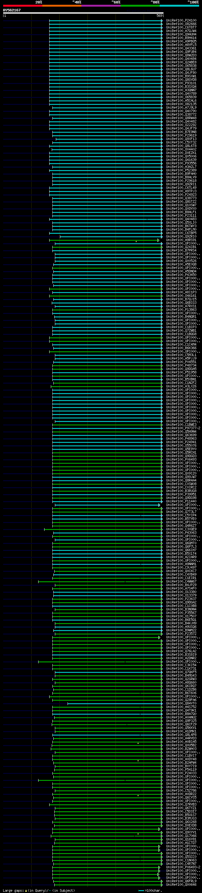
Task: Click the Large gaps legend text
Action: 39,890
